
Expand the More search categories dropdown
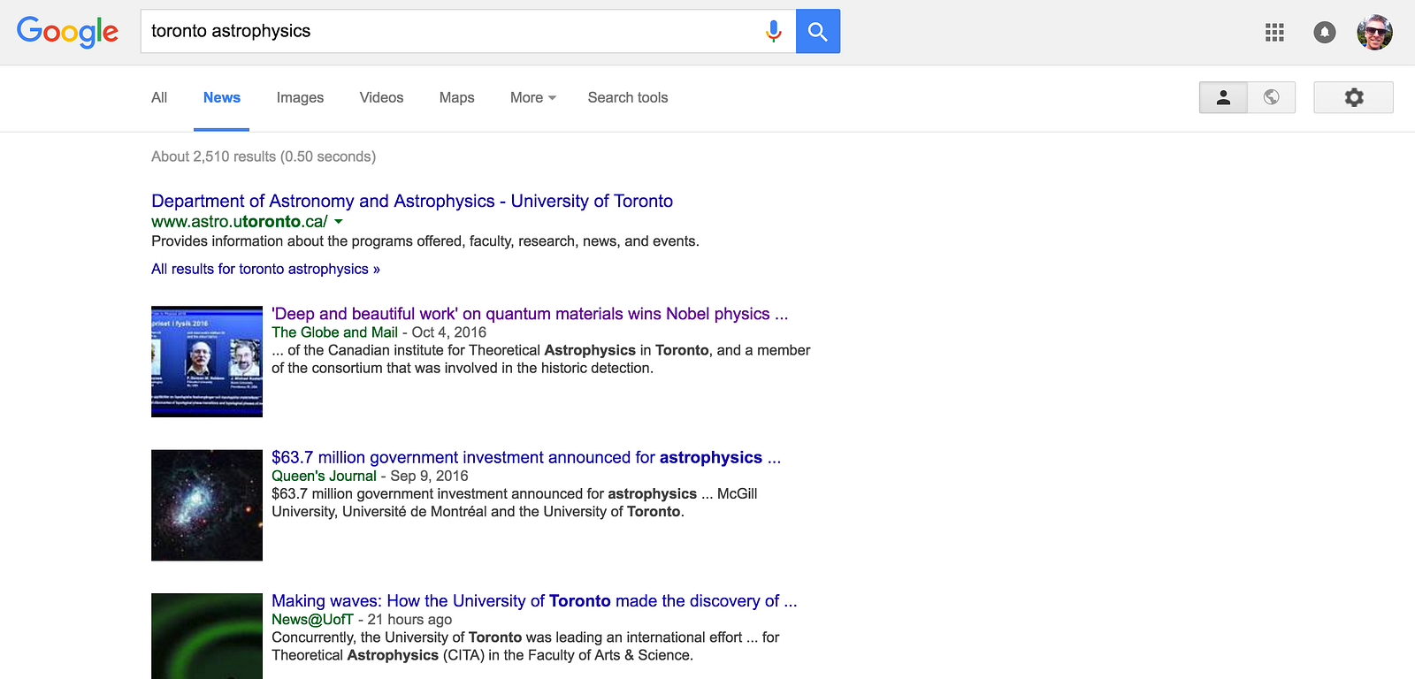533,97
